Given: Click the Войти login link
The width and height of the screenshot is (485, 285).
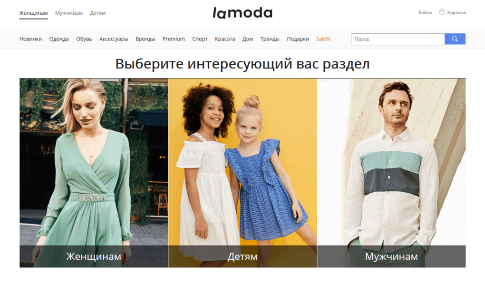Looking at the screenshot, I should pyautogui.click(x=425, y=12).
